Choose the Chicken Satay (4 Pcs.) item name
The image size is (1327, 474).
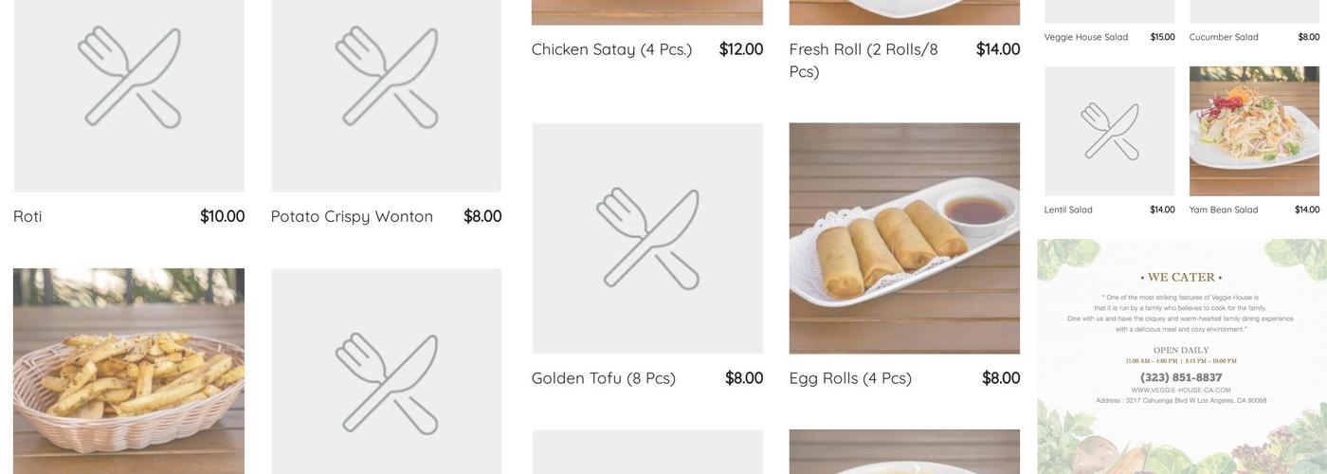pyautogui.click(x=611, y=49)
